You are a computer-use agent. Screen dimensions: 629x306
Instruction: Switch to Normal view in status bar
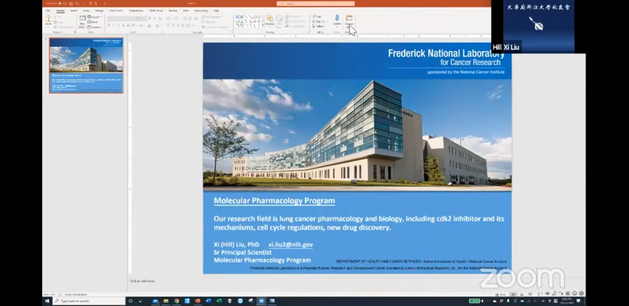coord(513,294)
